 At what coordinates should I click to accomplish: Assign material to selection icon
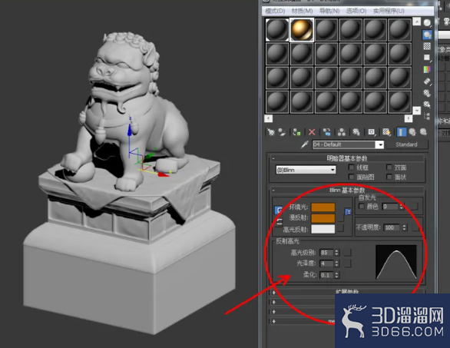296,132
